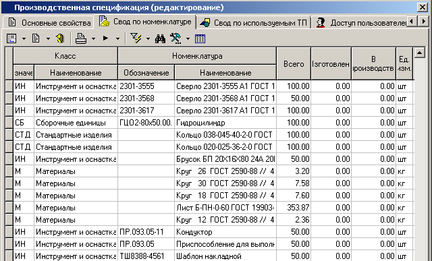432x261 pixels.
Task: Click the Круг 18 ГОСТ 2590-88 cell
Action: (x=225, y=196)
